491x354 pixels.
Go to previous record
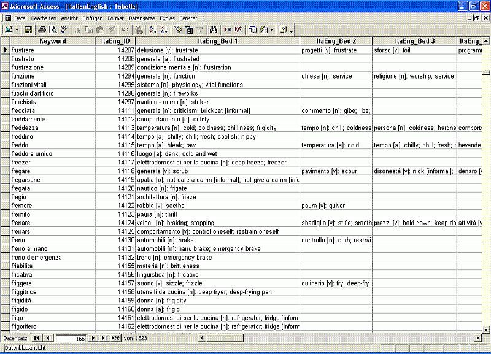[x=48, y=338]
